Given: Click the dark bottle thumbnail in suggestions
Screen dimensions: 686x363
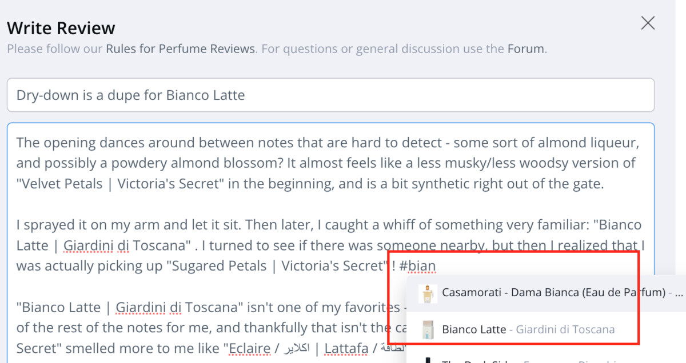Looking at the screenshot, I should [427, 360].
